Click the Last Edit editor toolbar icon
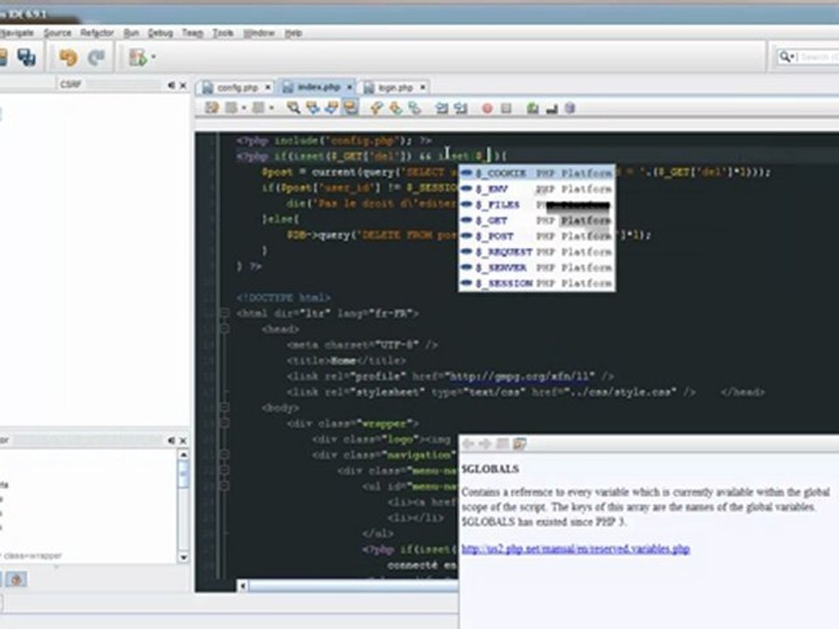 point(211,108)
